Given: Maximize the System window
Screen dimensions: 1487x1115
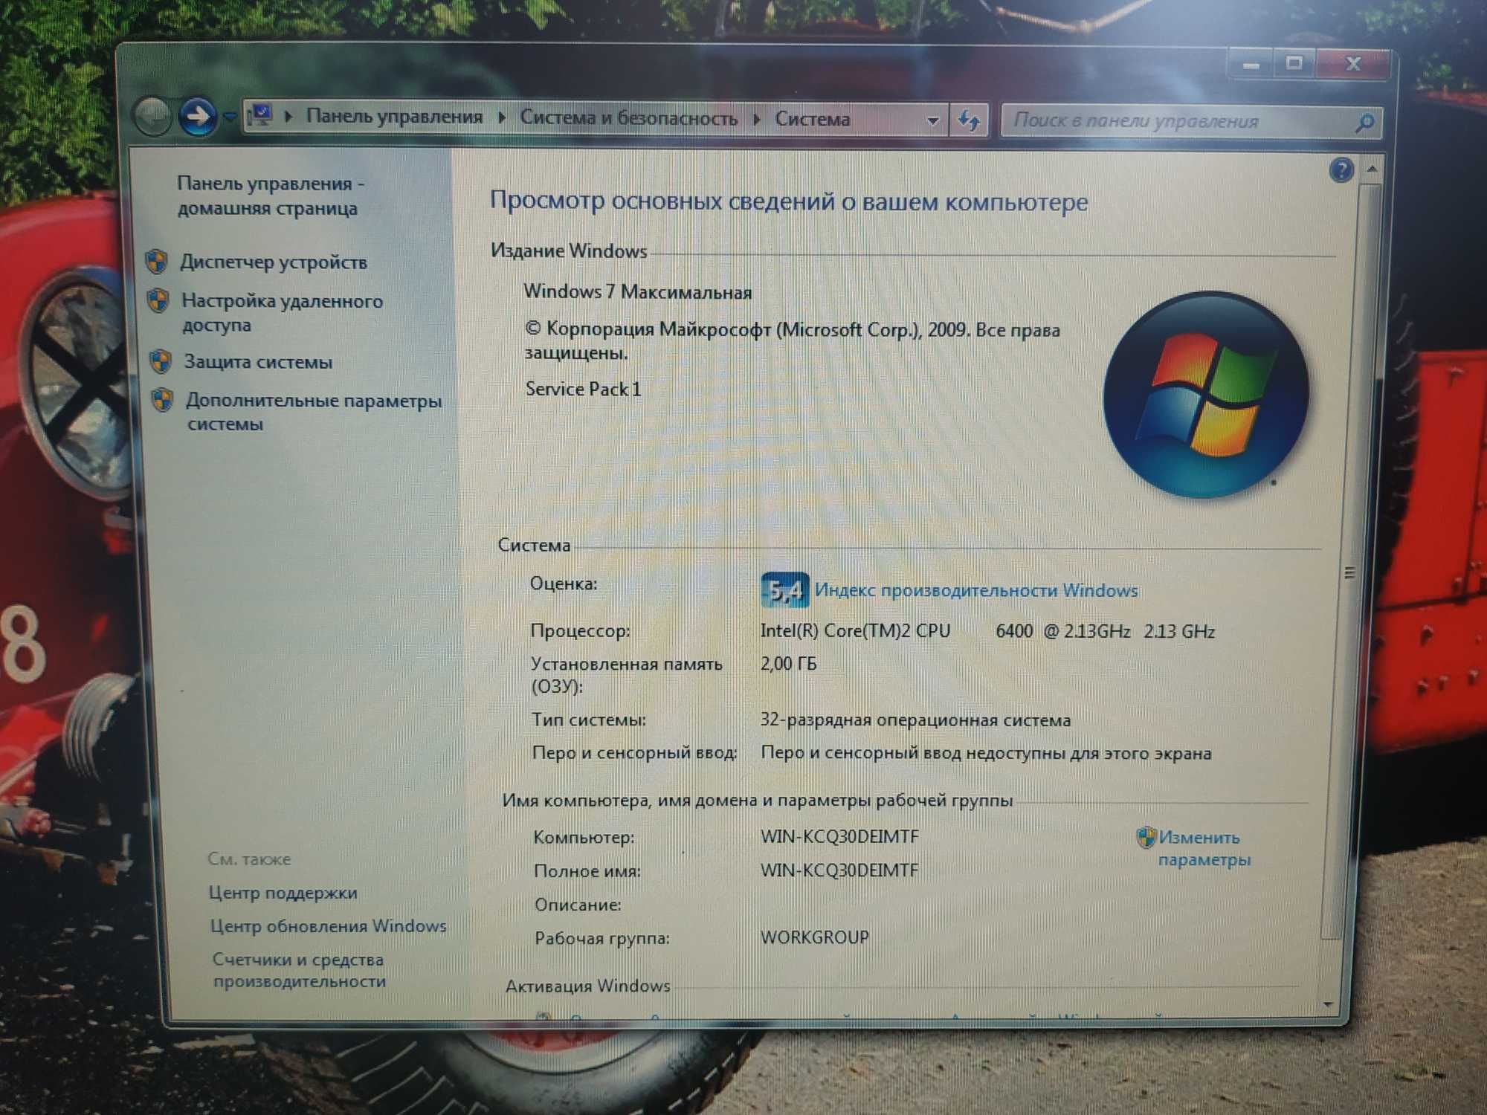Looking at the screenshot, I should pos(1294,64).
